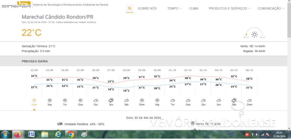Choose the sun icon for Dom 29/09
Image resolution: width=291 pixels, height=139 pixels.
[x=142, y=100]
